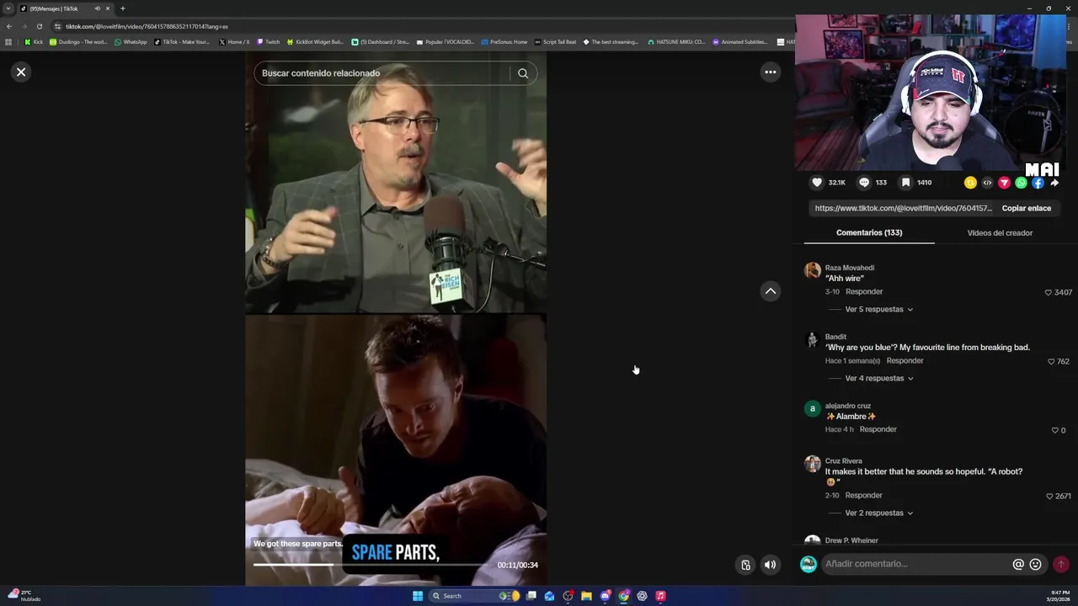Screen dimensions: 1078x606
Task: Click the browser address bar
Action: click(421, 26)
